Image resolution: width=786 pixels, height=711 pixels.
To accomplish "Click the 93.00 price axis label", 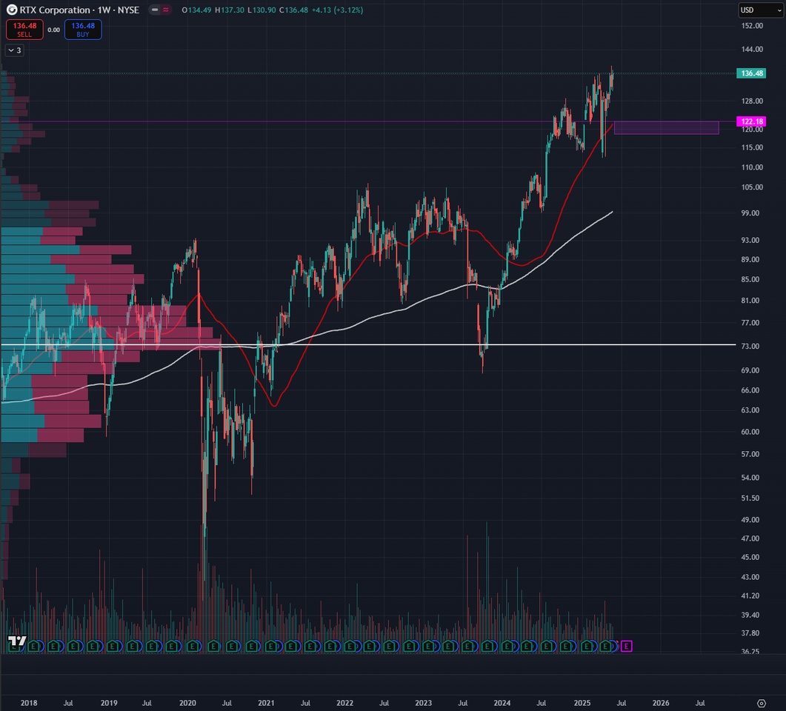I will pyautogui.click(x=750, y=240).
